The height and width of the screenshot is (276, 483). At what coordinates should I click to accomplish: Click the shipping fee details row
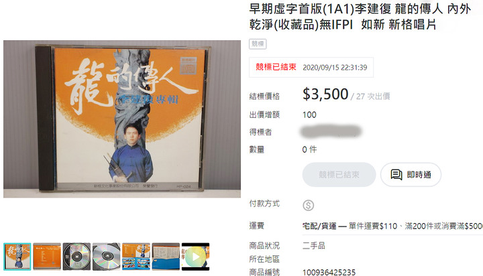pos(392,226)
